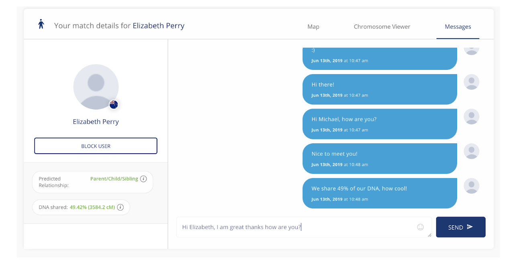508x260 pixels.
Task: Click the walking person icon in header
Action: pos(41,24)
